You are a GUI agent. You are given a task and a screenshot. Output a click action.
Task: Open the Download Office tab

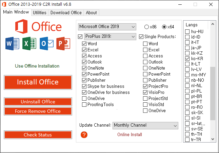click(x=66, y=12)
